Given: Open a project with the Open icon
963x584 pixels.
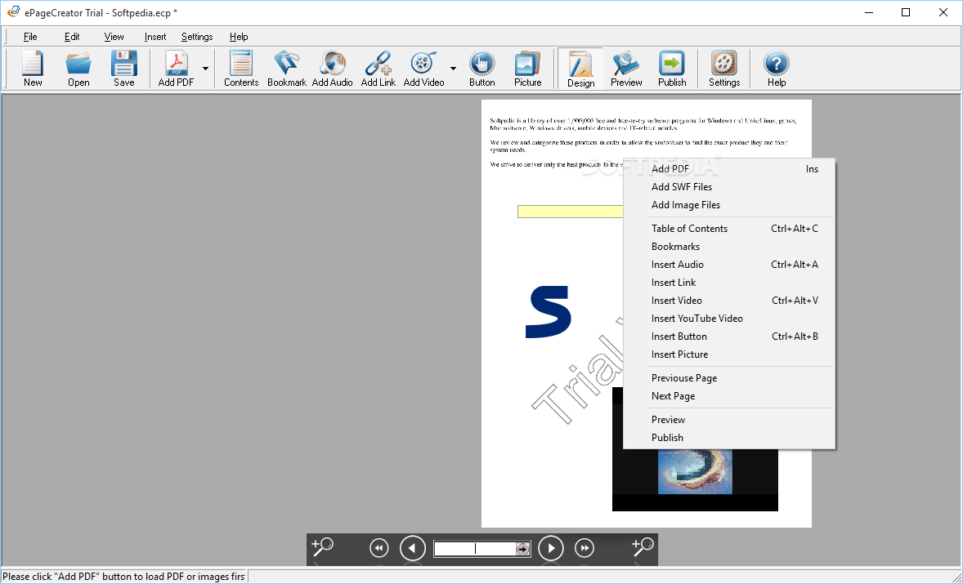Looking at the screenshot, I should 78,69.
